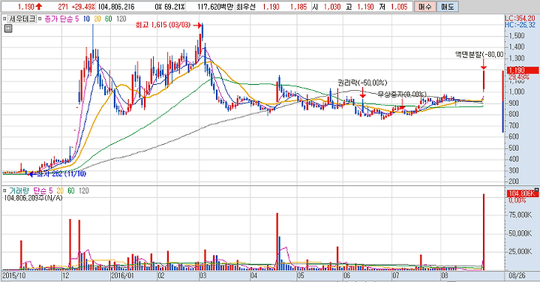Toggle the small square before 세우테크
The height and width of the screenshot is (282, 540).
4,19
